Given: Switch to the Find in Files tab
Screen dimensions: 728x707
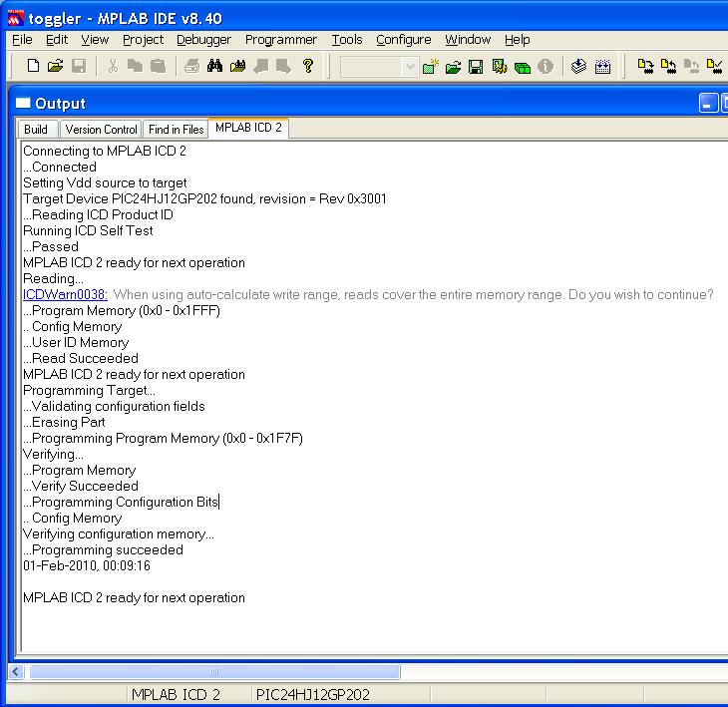Looking at the screenshot, I should click(176, 129).
